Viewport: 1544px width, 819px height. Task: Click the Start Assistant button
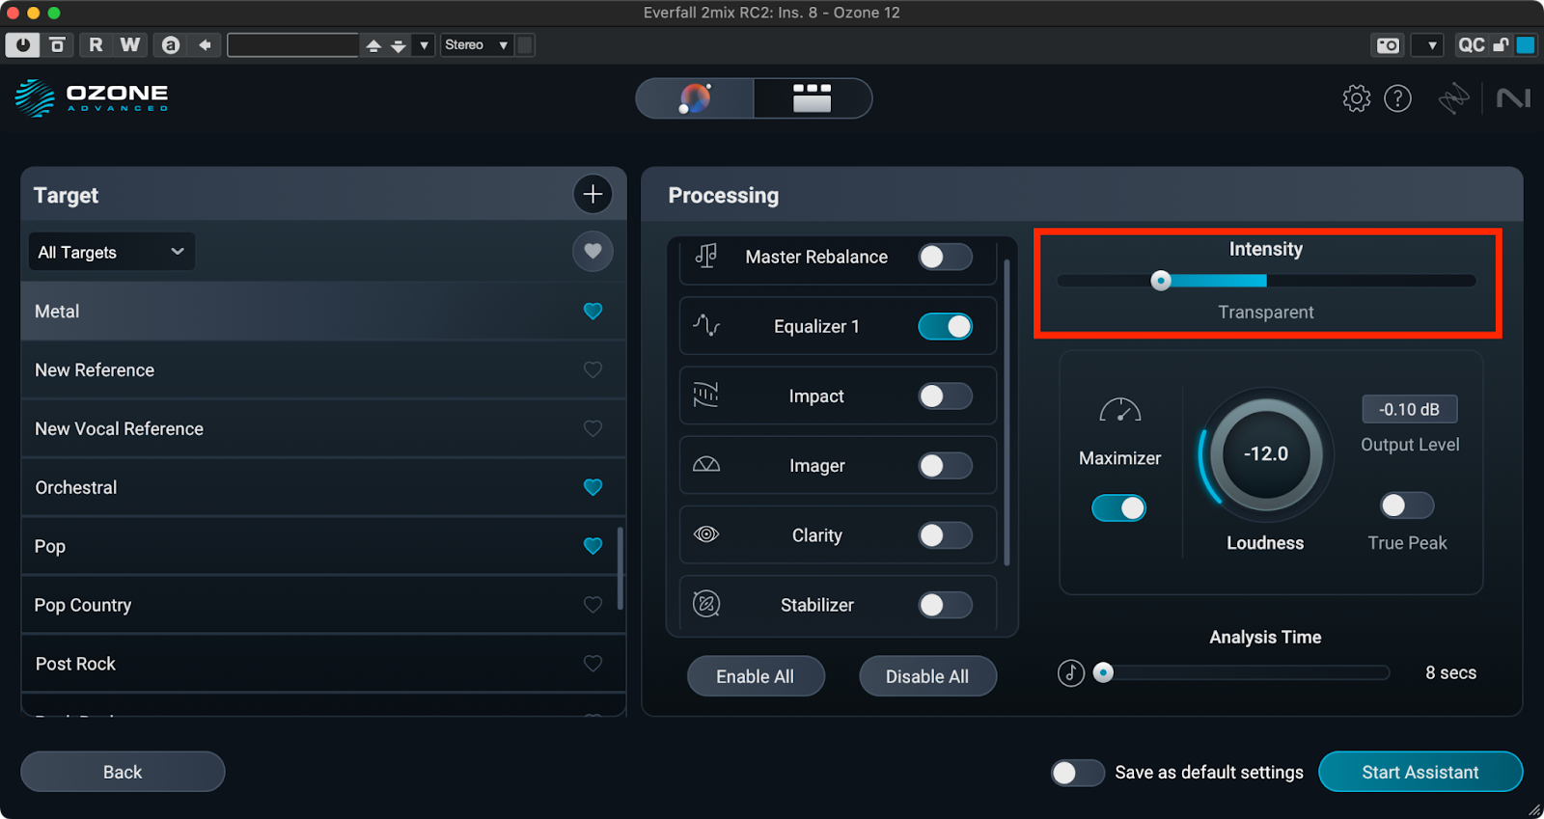tap(1420, 772)
